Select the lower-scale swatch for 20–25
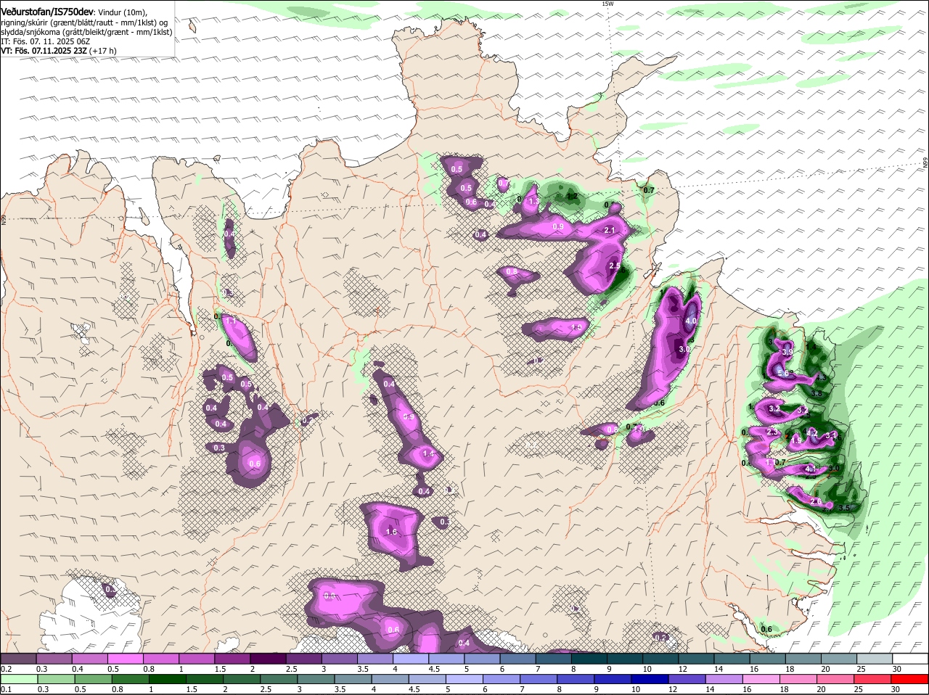Viewport: 929px width, 695px height. tap(835, 679)
